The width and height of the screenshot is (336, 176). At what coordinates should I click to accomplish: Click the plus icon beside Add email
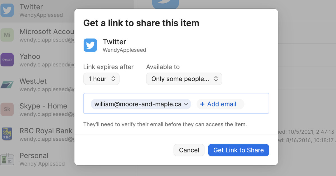pyautogui.click(x=202, y=104)
